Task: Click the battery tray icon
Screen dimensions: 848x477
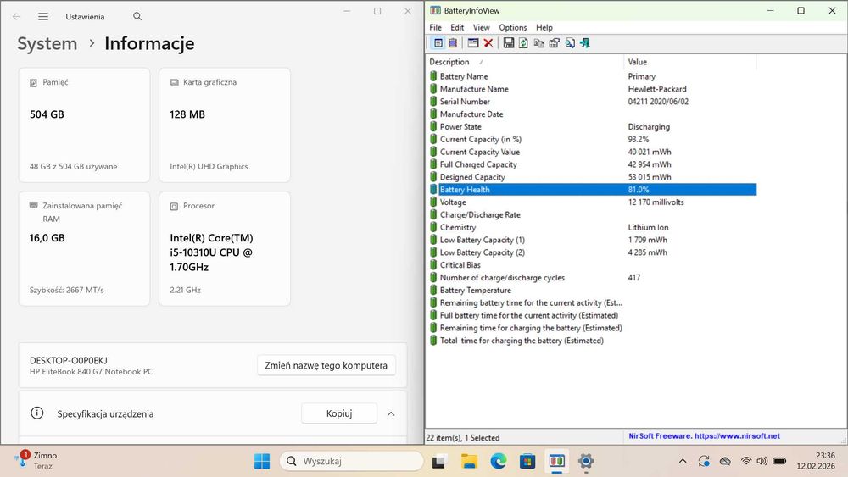Action: pyautogui.click(x=779, y=462)
